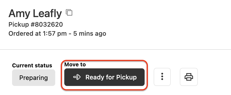
Task: Click the Move to label
Action: pyautogui.click(x=75, y=64)
